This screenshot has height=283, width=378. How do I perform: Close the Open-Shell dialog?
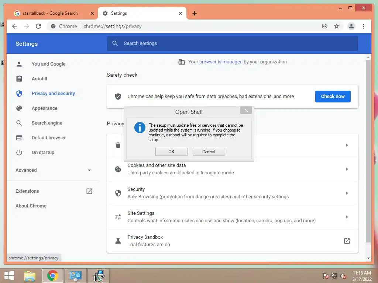[246, 110]
